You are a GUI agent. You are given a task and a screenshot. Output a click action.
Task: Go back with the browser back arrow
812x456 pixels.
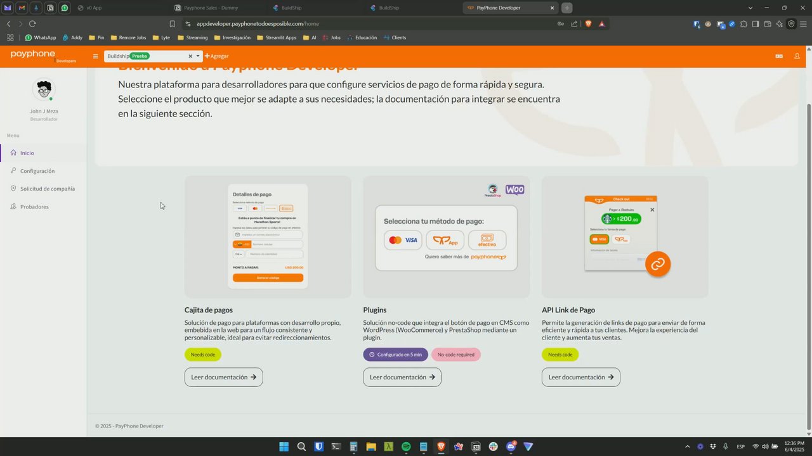(8, 23)
